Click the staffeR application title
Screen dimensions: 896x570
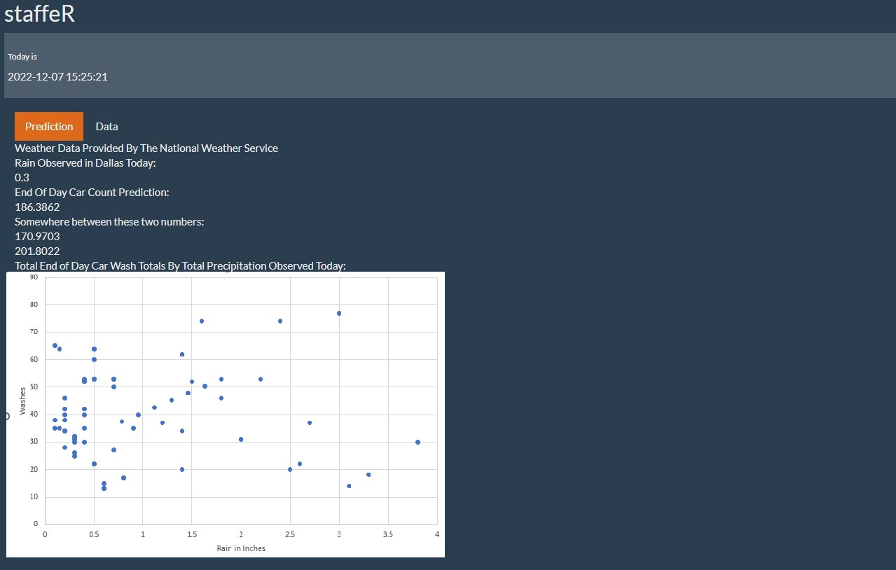(40, 13)
